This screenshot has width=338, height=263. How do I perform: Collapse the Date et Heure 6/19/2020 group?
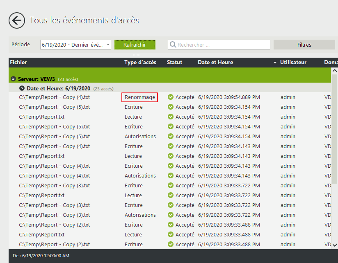point(22,88)
